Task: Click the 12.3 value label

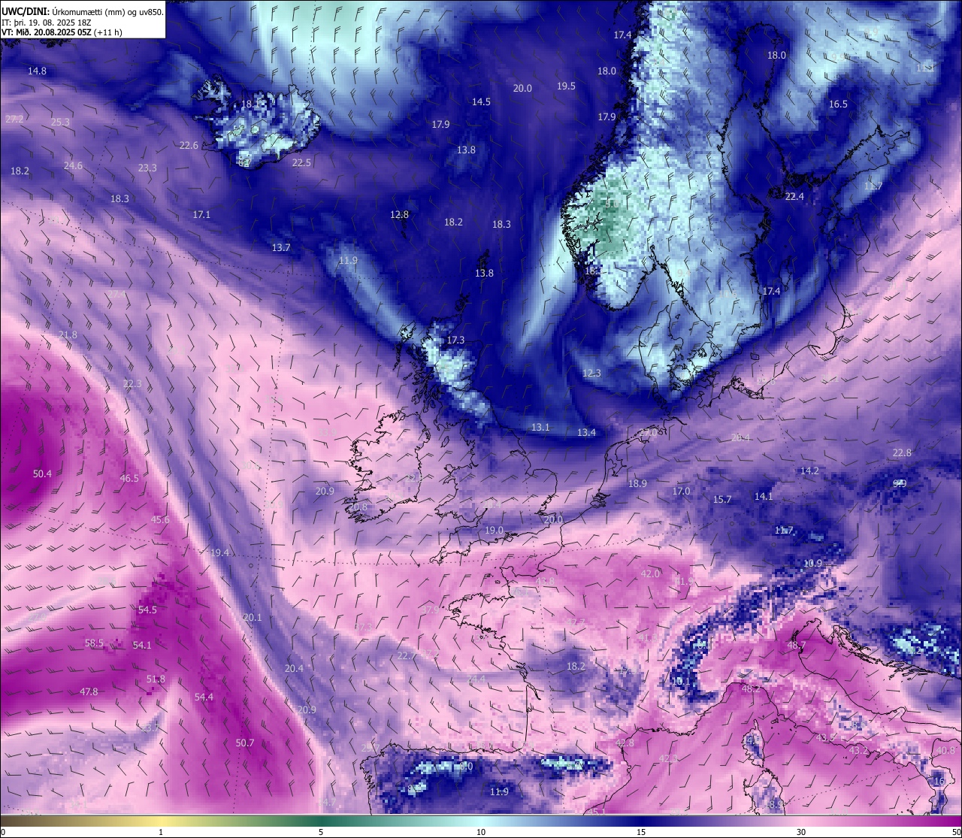Action: pos(591,374)
